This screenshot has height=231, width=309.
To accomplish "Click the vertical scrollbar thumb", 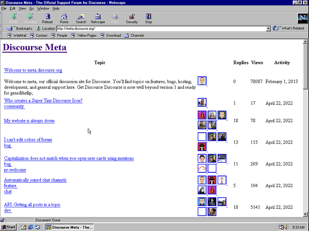I will 305,67.
